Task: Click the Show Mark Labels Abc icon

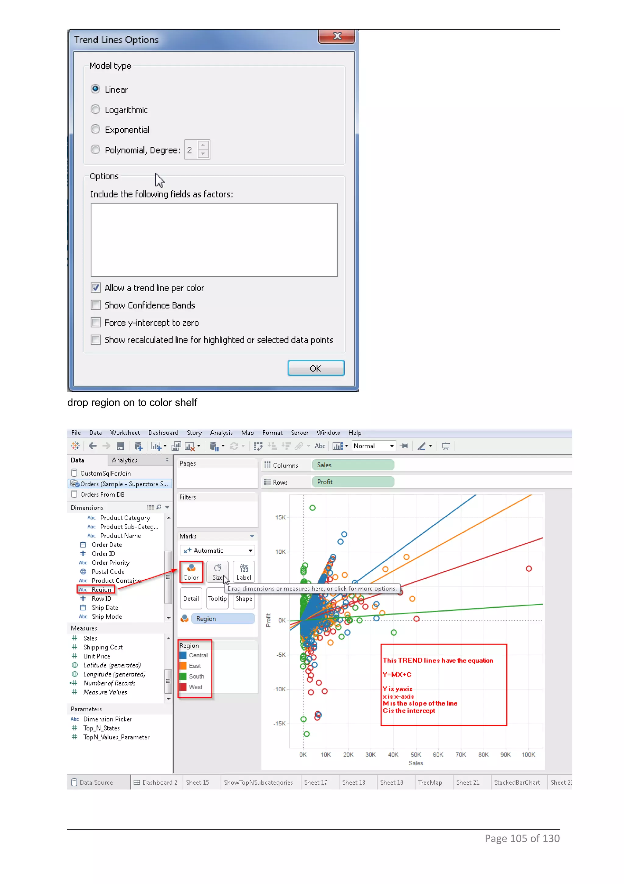Action: 320,446
